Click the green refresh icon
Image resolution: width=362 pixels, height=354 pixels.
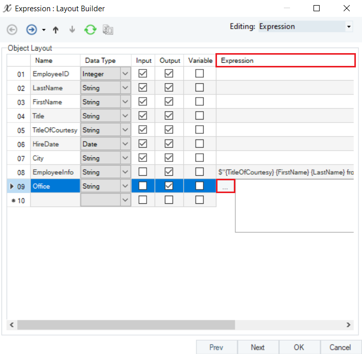[90, 30]
